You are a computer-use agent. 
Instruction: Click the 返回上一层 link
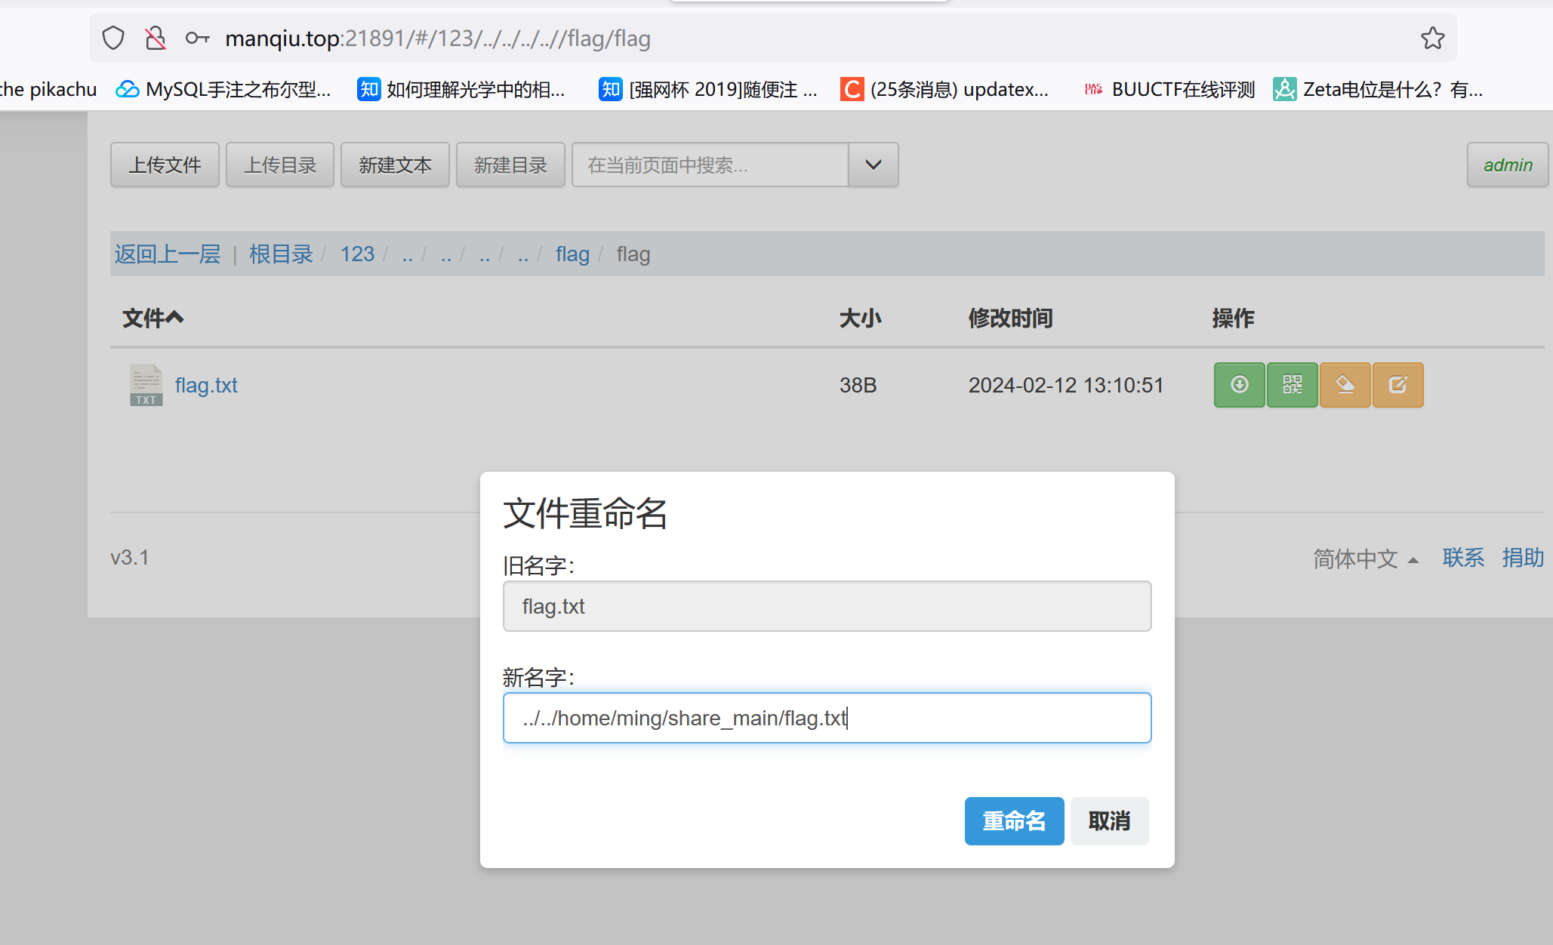point(168,254)
